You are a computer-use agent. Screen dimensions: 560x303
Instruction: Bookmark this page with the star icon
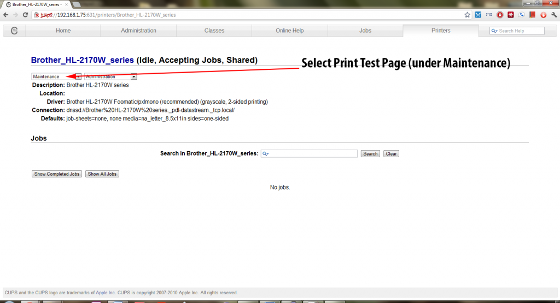tap(467, 15)
